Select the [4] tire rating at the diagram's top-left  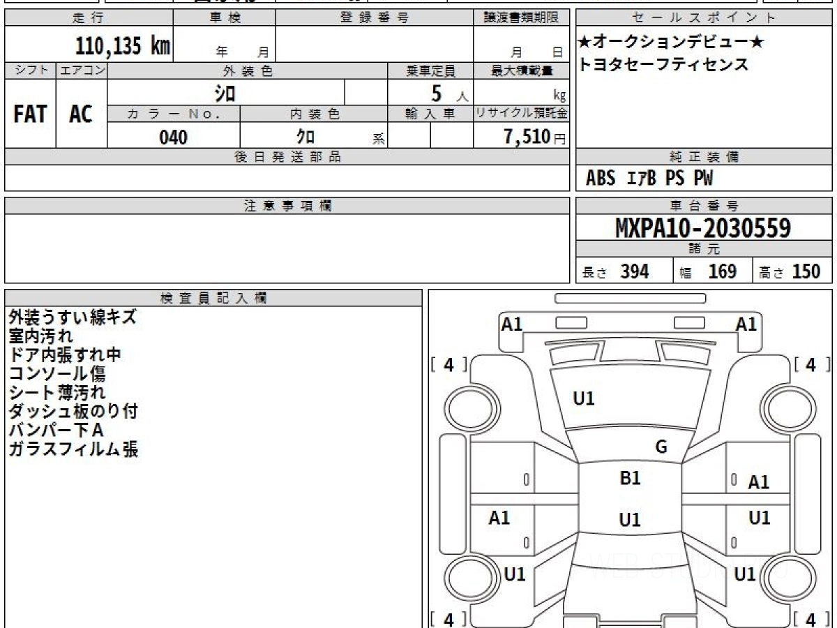[449, 365]
